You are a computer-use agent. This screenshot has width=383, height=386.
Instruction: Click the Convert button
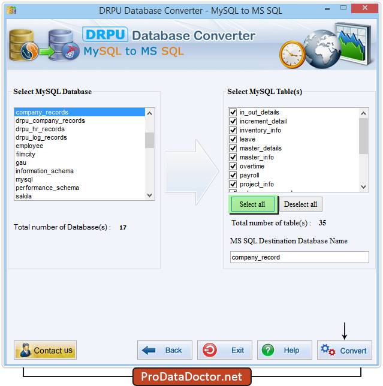[345, 350]
